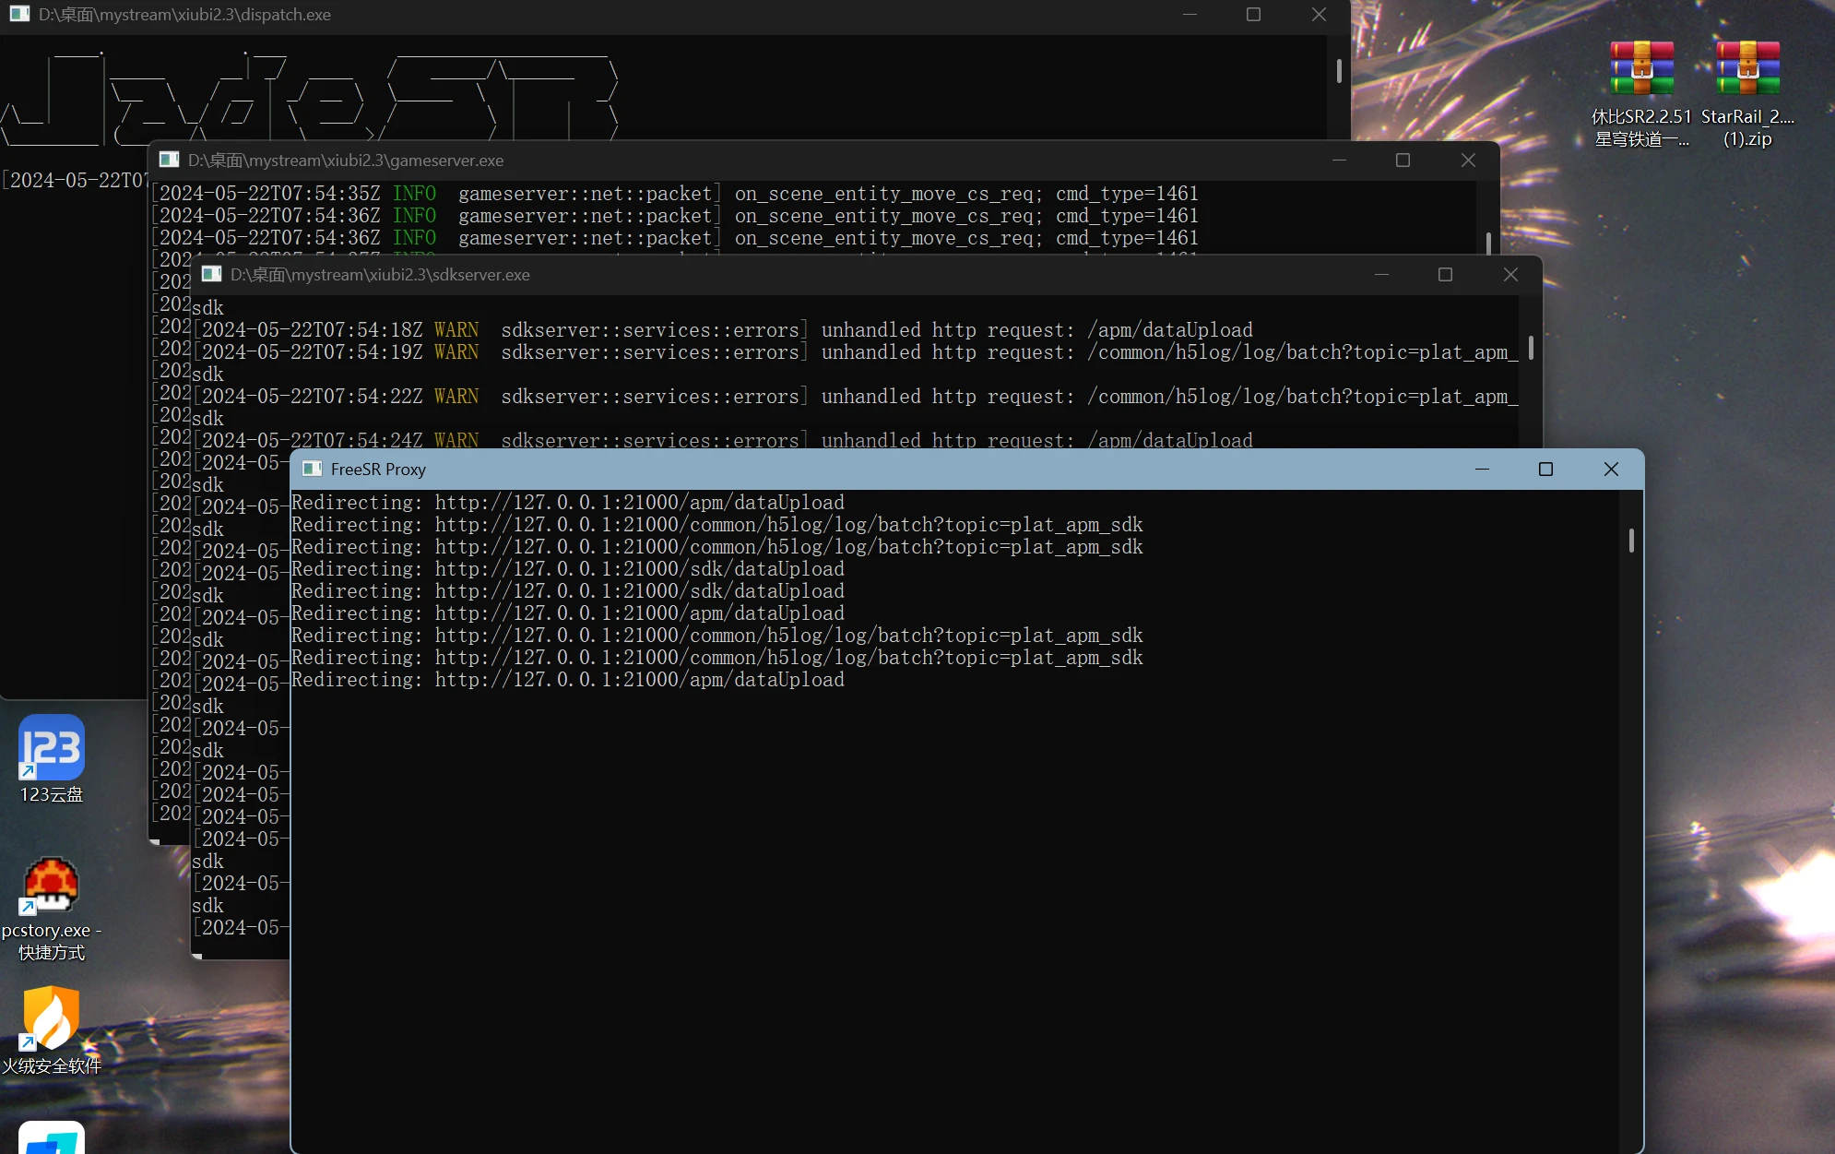Launch 火绒安全软件 desktop shortcut

click(x=52, y=1018)
